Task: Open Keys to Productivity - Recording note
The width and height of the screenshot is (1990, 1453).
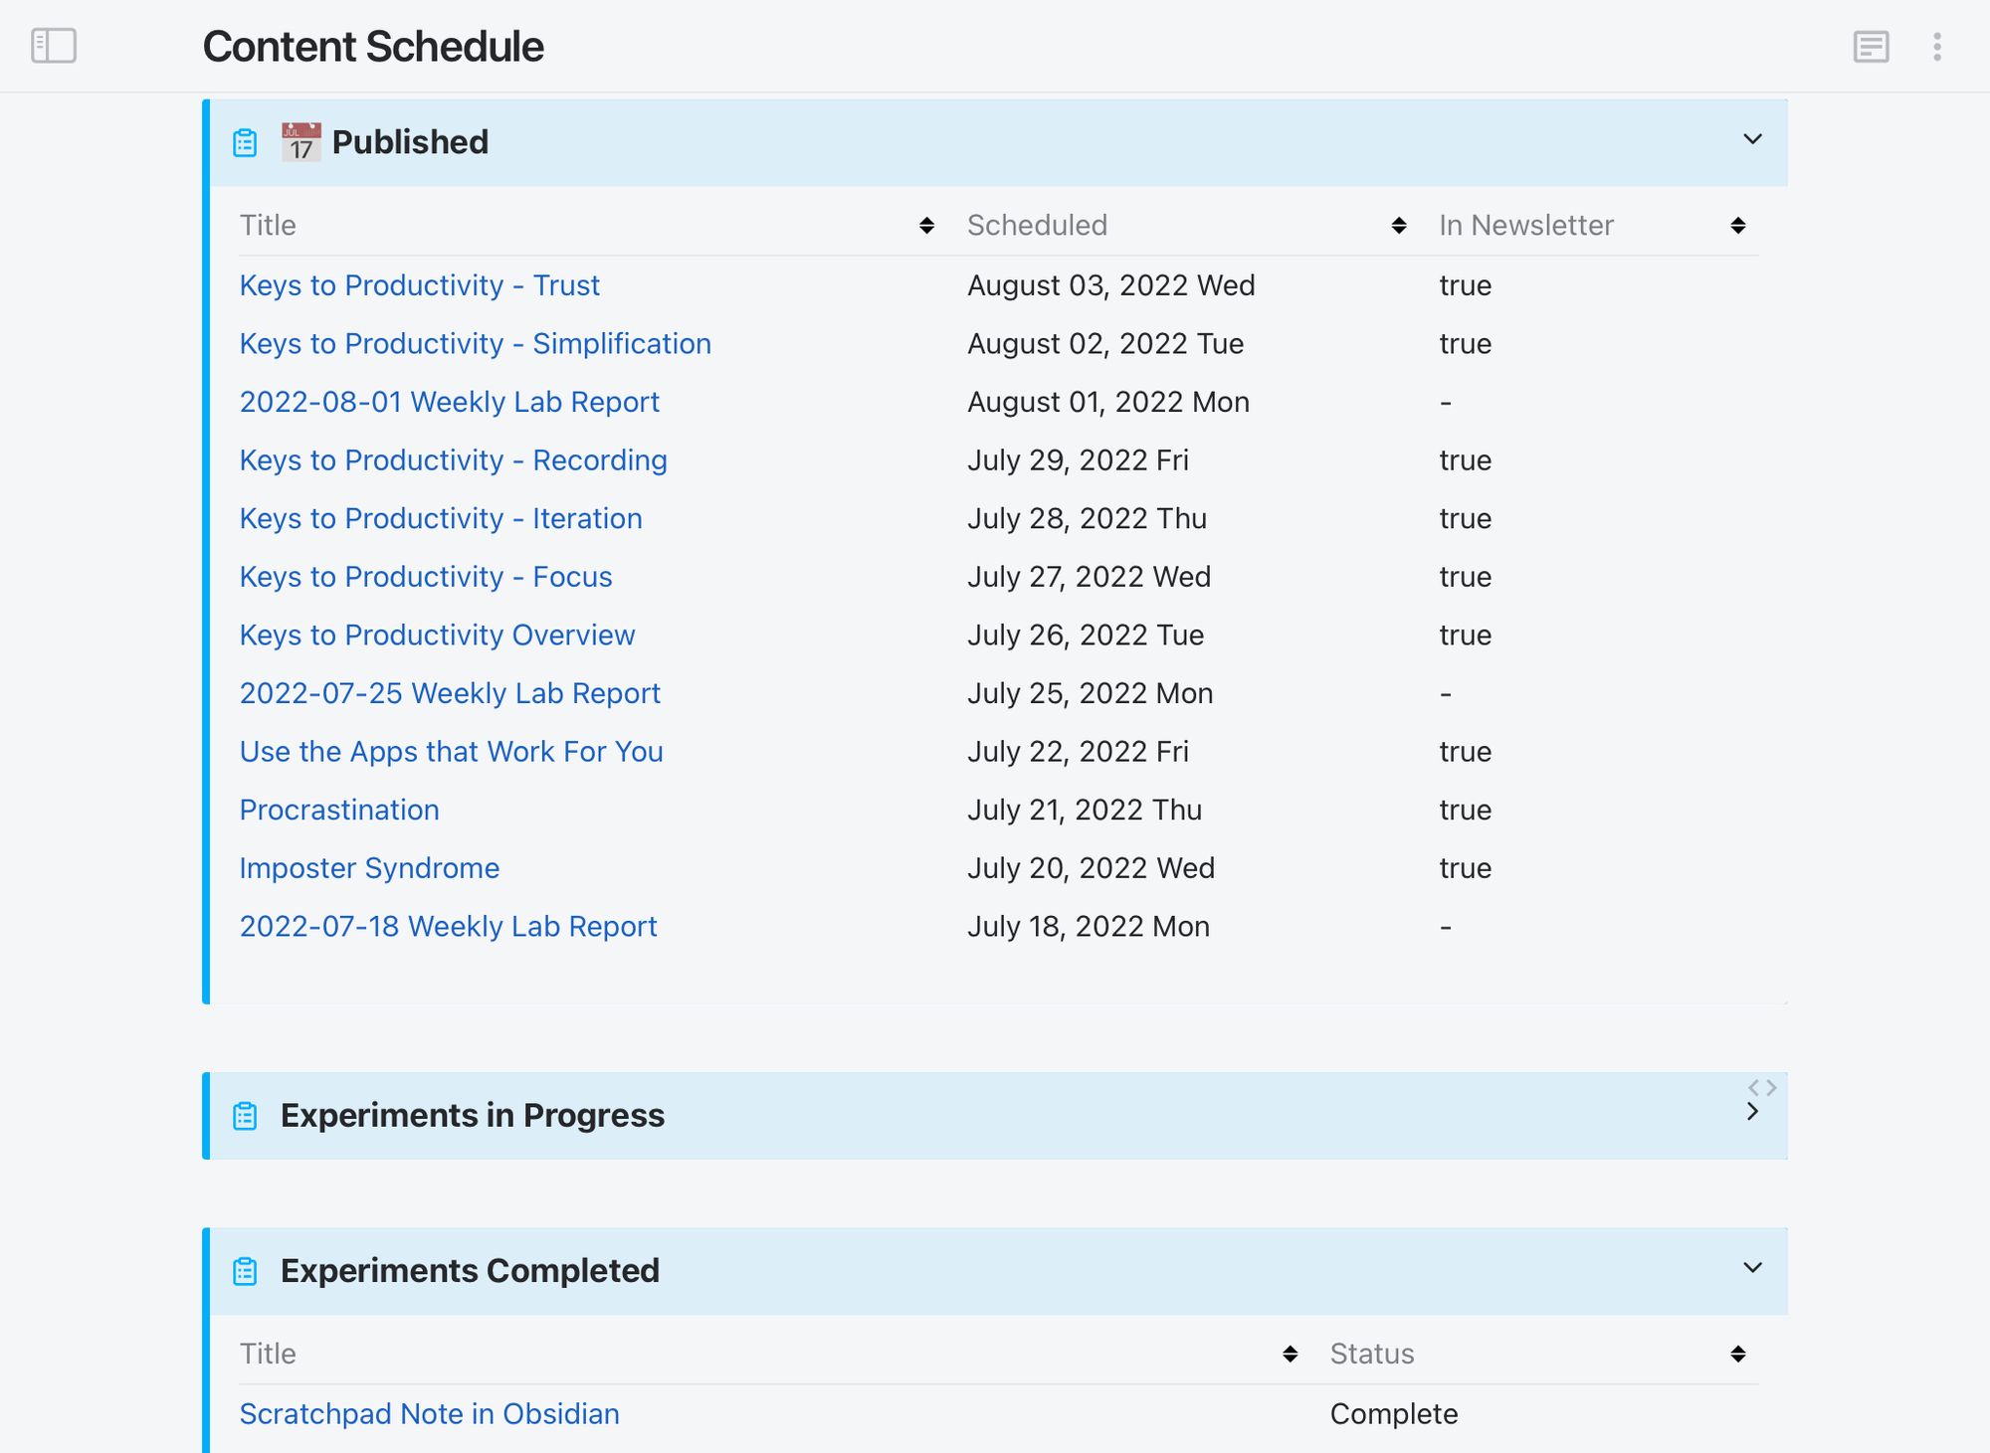Action: click(x=453, y=460)
